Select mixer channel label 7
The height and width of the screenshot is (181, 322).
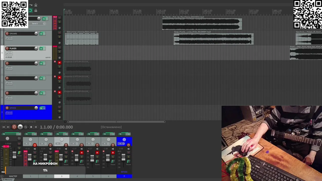(x=124, y=176)
